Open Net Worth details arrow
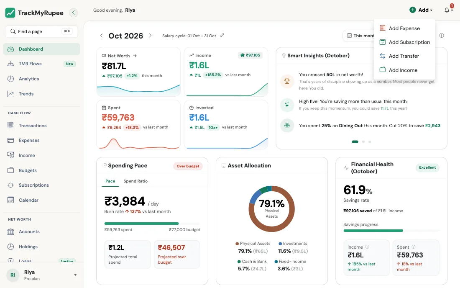 pyautogui.click(x=135, y=56)
